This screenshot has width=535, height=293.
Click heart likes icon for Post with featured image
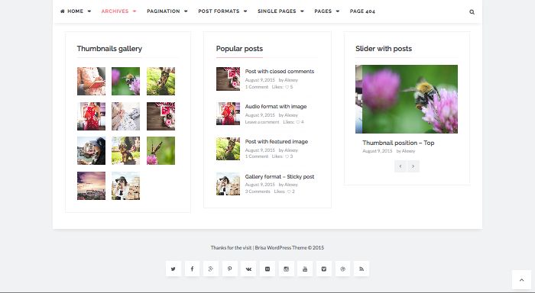tap(287, 156)
